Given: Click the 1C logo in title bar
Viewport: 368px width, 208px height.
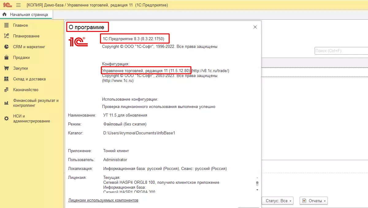Looking at the screenshot, I should click(7, 5).
